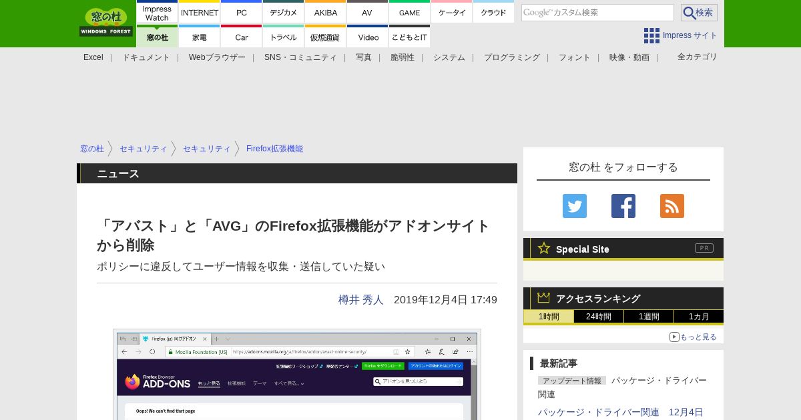Screen dimensions: 801x420
Task: Click the Firefox拡張機能 breadcrumb
Action: pyautogui.click(x=274, y=149)
